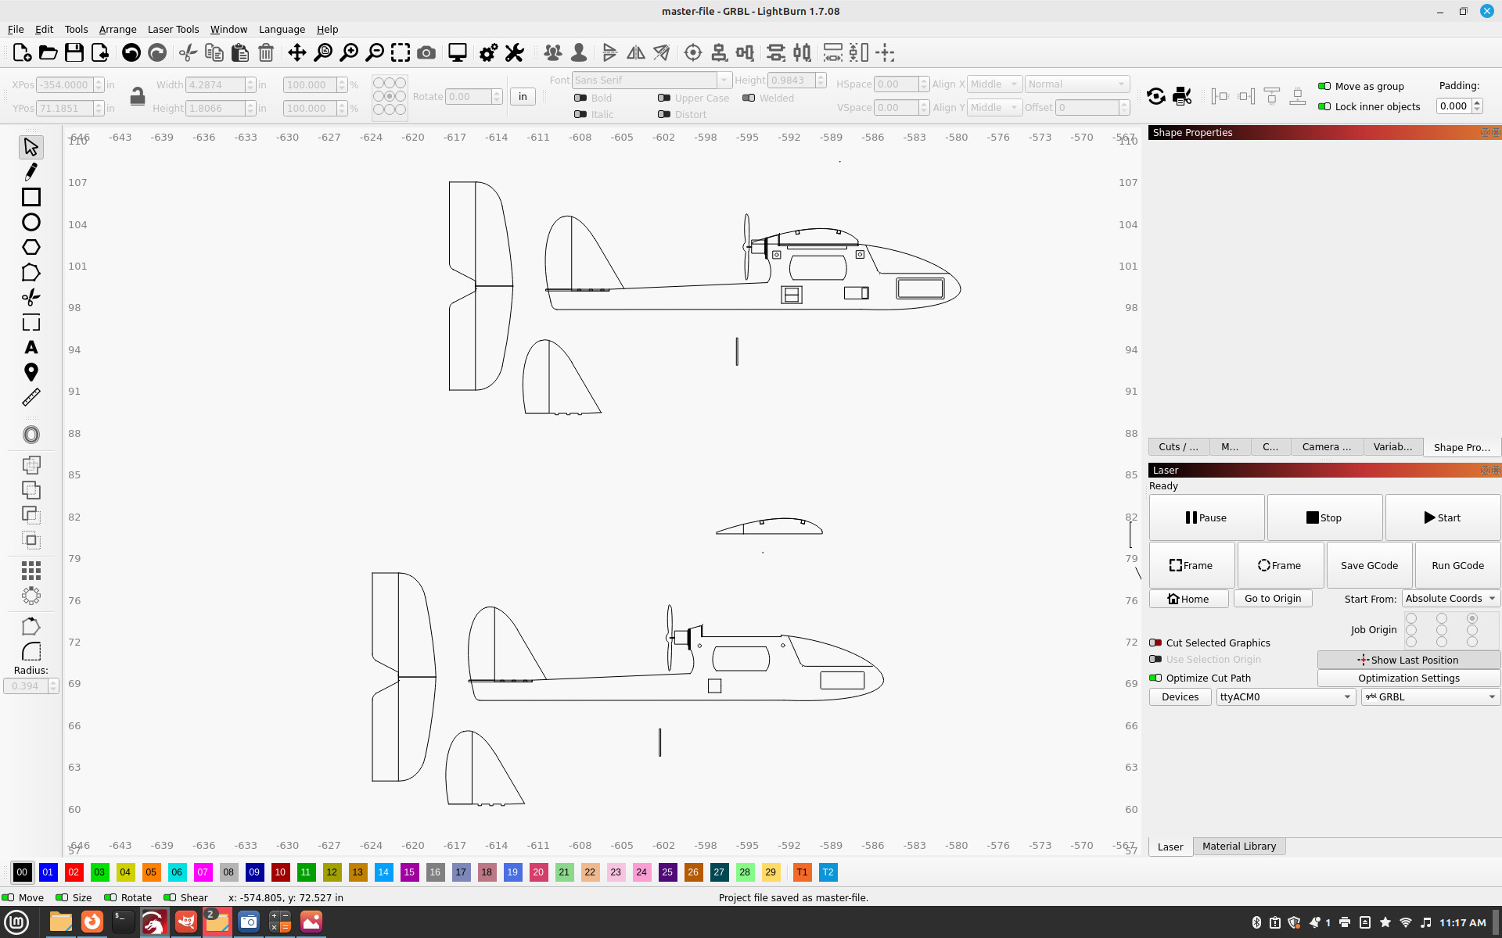Viewport: 1502px width, 938px height.
Task: Click the Redo arrow
Action: [x=157, y=52]
